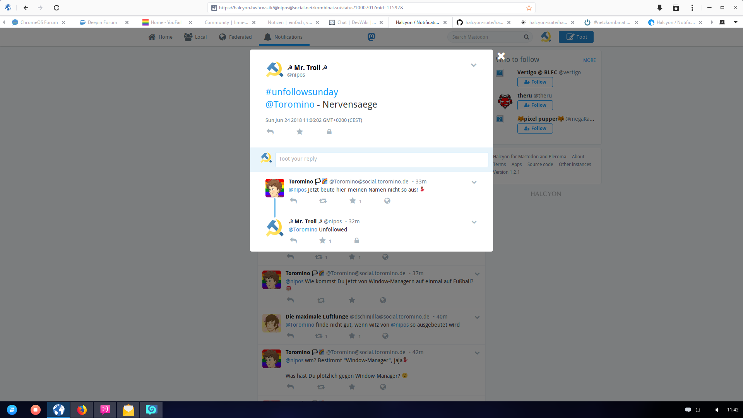Click the lock icon under main toot
The image size is (743, 418).
pyautogui.click(x=329, y=132)
